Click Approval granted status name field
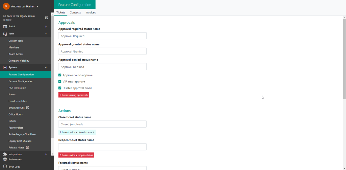This screenshot has width=346, height=170. click(x=102, y=51)
